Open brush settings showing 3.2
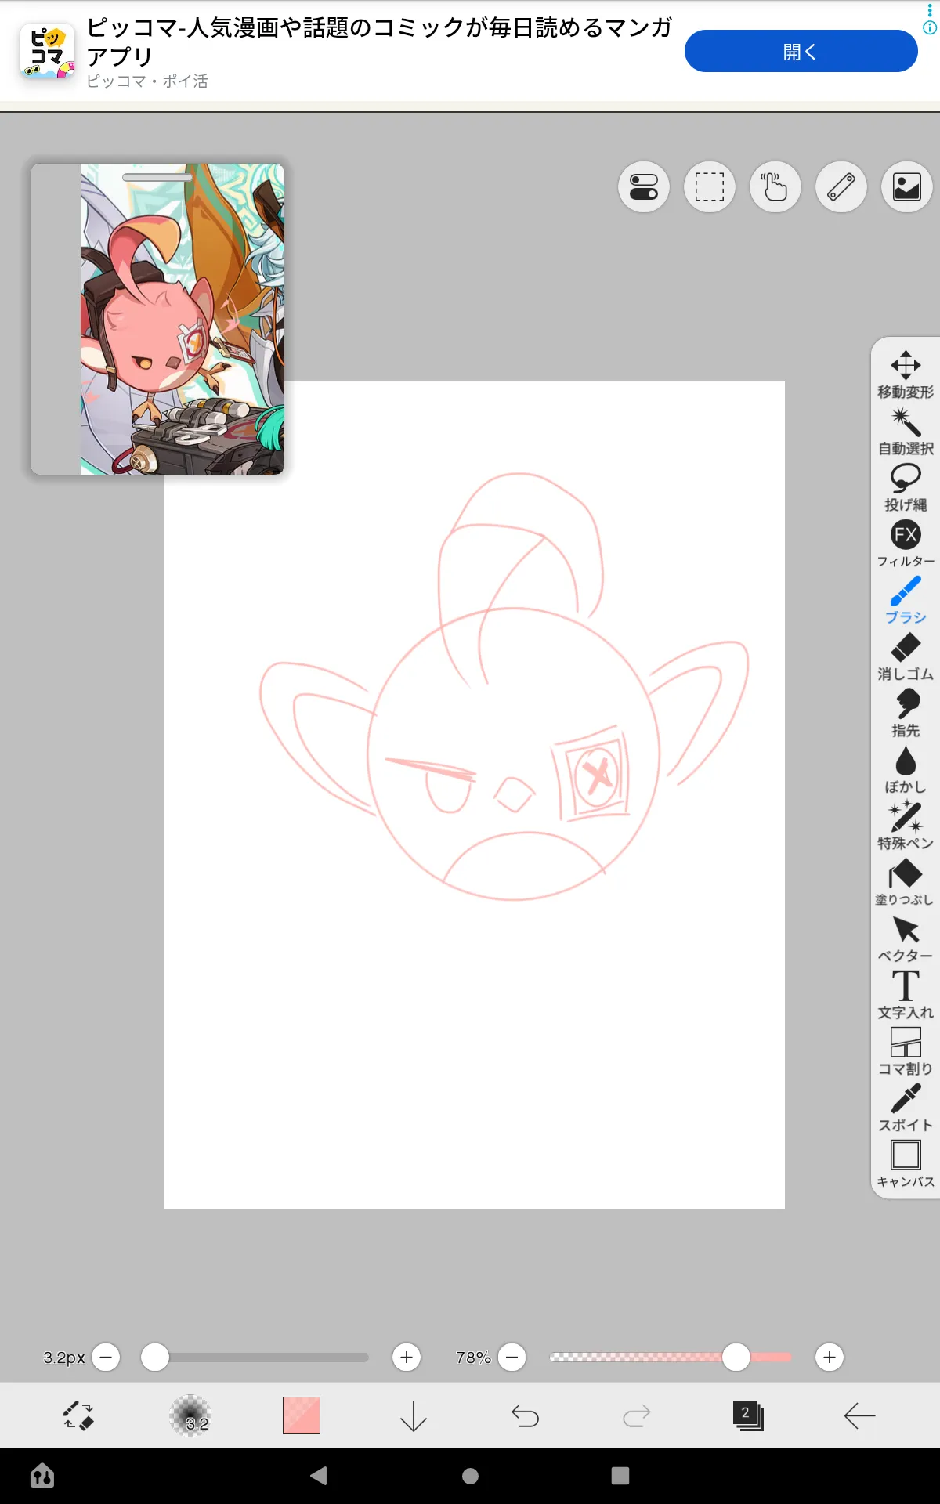The width and height of the screenshot is (940, 1504). (x=190, y=1415)
